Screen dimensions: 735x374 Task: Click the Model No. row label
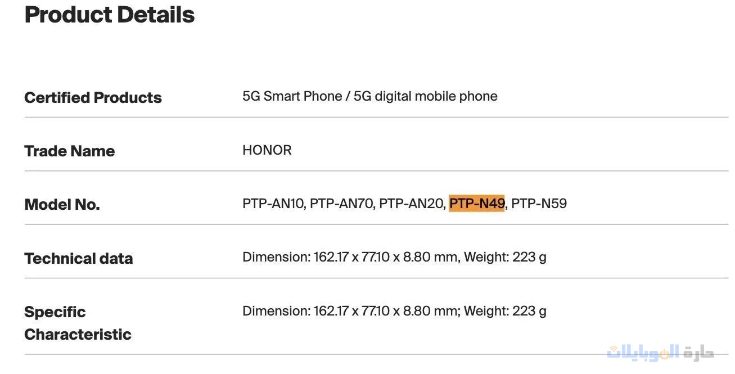(62, 204)
